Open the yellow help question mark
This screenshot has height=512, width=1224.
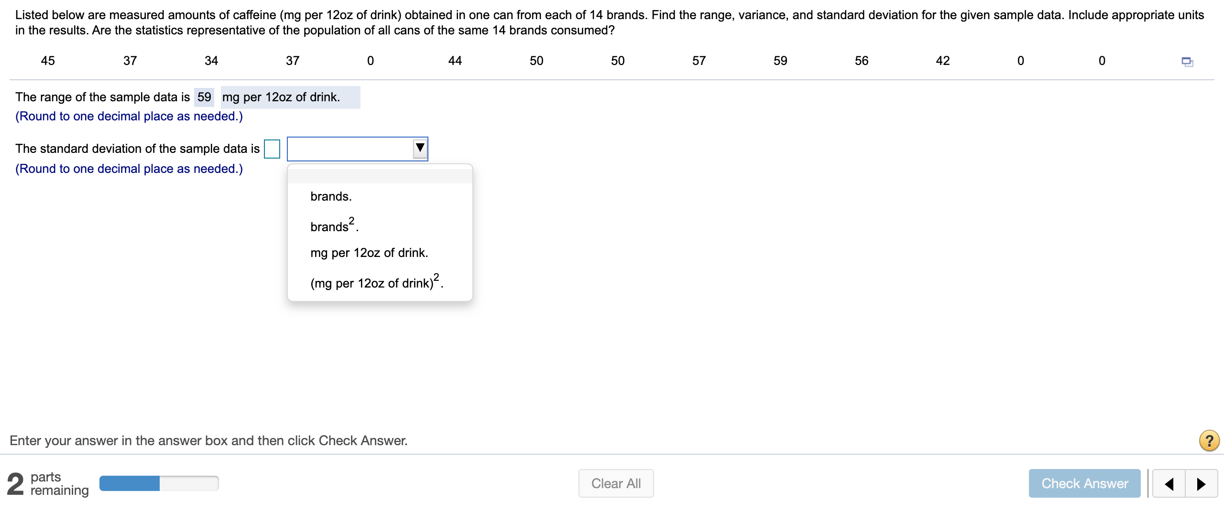[1209, 440]
